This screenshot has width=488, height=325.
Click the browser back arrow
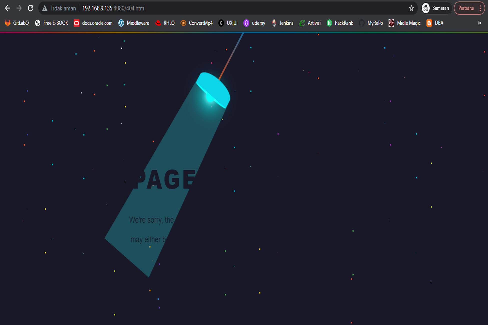coord(8,8)
